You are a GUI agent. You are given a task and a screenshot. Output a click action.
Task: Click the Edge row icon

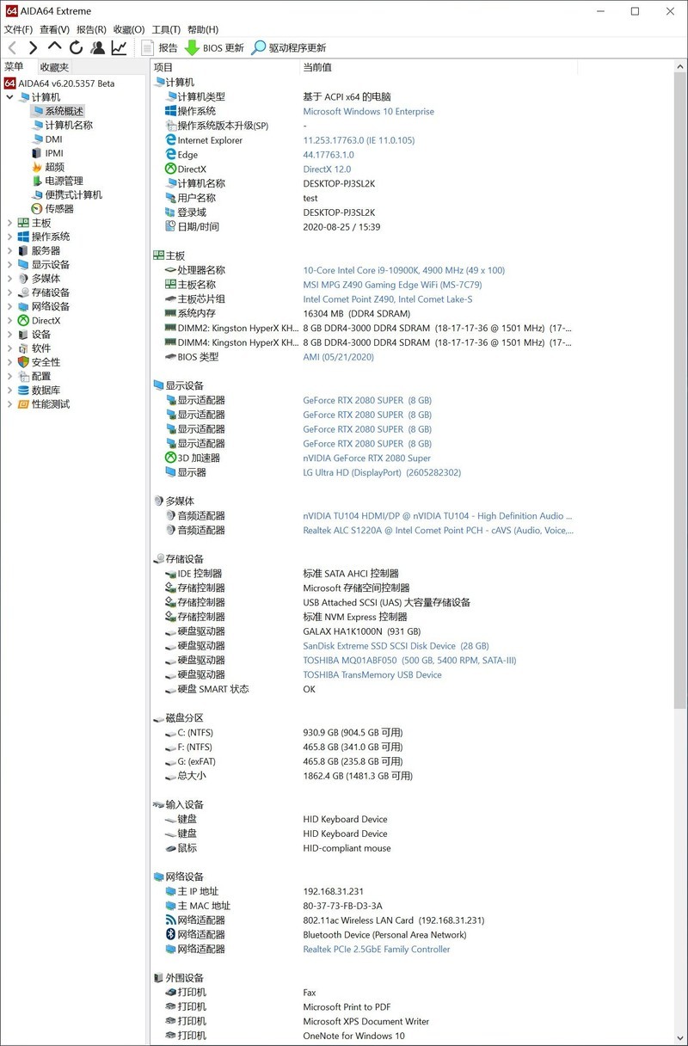point(170,155)
